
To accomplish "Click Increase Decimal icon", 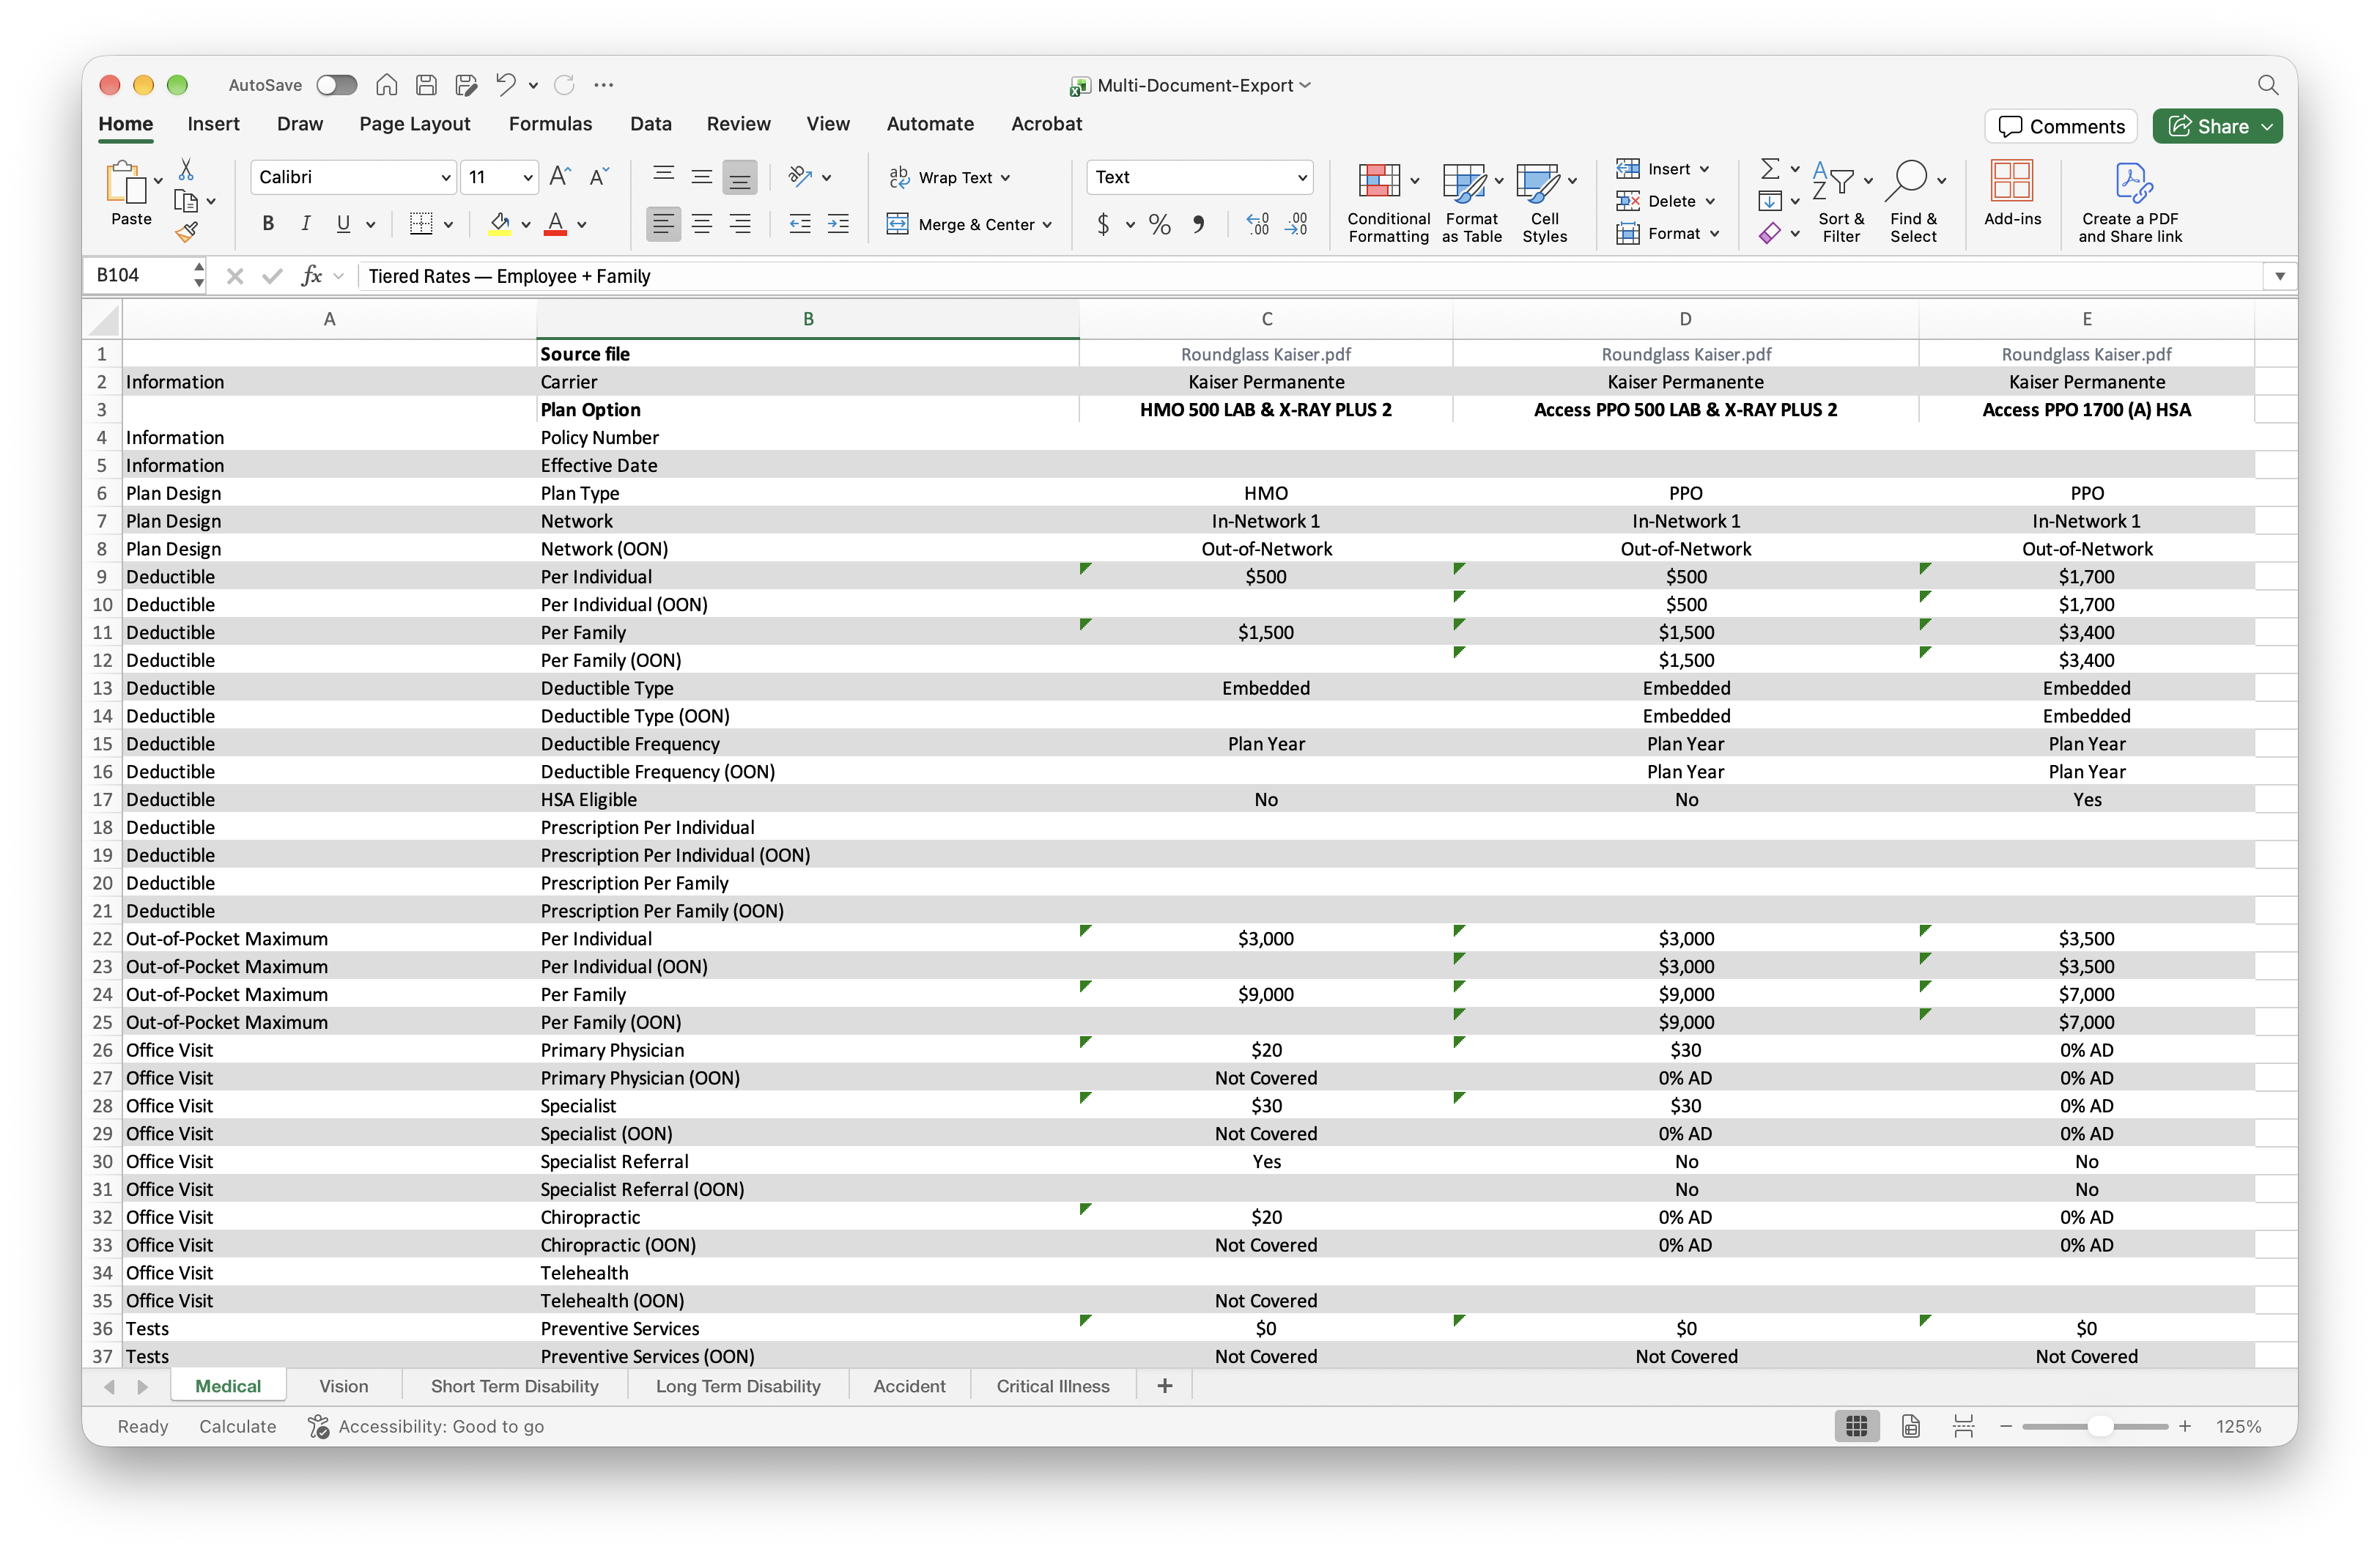I will 1258,224.
